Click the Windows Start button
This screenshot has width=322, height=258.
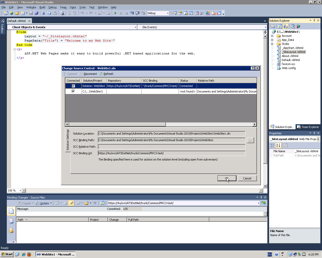tap(7, 254)
